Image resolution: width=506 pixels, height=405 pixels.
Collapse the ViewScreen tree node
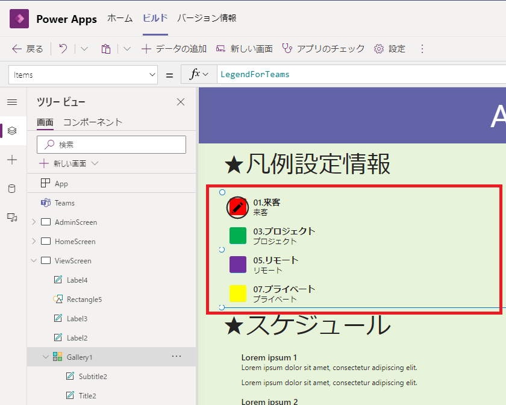(34, 260)
